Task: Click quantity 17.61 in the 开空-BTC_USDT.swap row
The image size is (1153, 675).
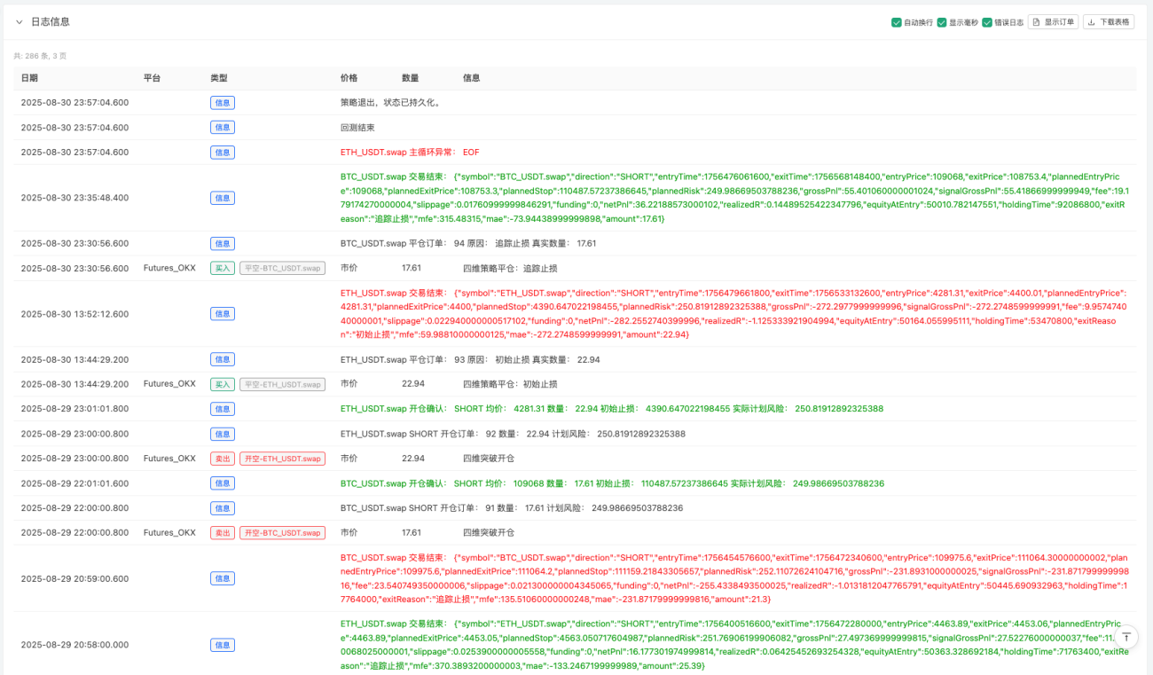Action: 412,533
